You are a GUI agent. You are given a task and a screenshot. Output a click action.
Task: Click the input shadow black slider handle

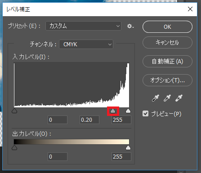pyautogui.click(x=14, y=111)
